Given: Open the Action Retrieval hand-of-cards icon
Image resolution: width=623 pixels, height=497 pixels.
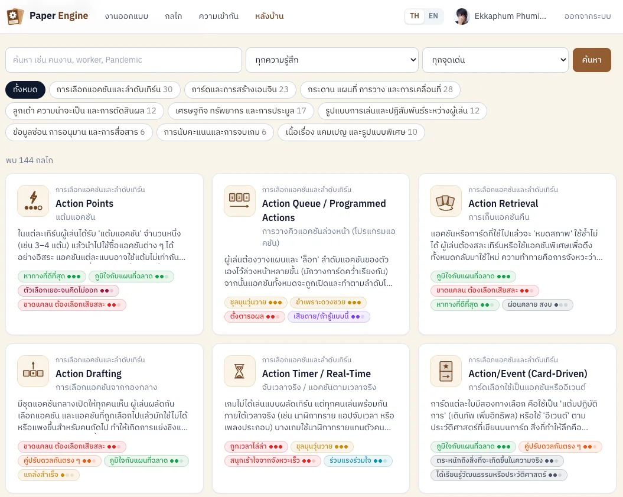Looking at the screenshot, I should pos(446,201).
